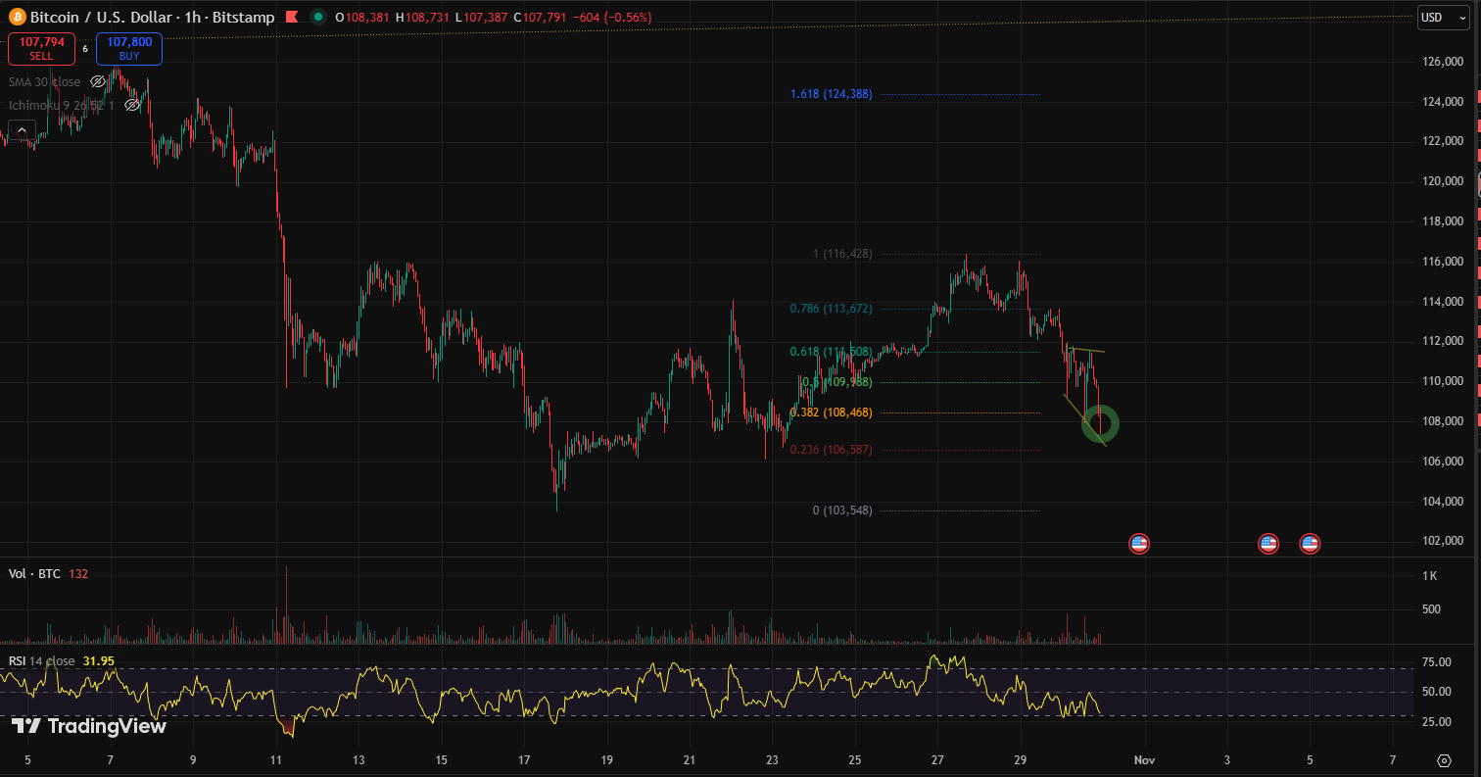Collapse the indicator legend with the up arrow

point(21,128)
